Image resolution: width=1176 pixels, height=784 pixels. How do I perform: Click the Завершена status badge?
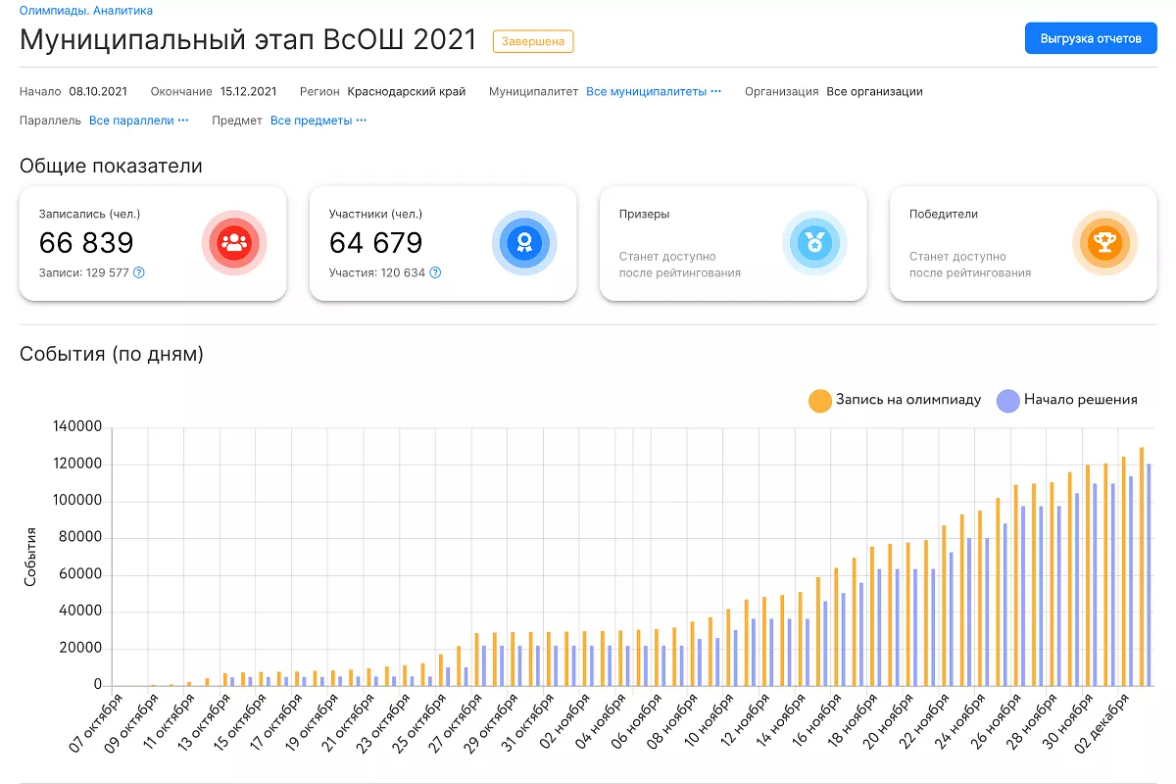point(532,41)
